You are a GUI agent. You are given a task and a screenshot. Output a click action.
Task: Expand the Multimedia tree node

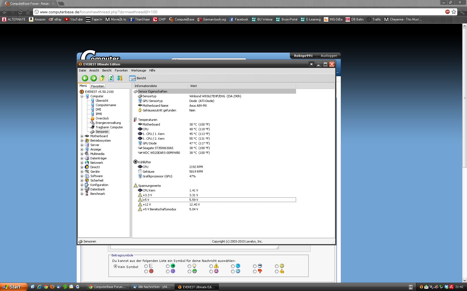82,154
